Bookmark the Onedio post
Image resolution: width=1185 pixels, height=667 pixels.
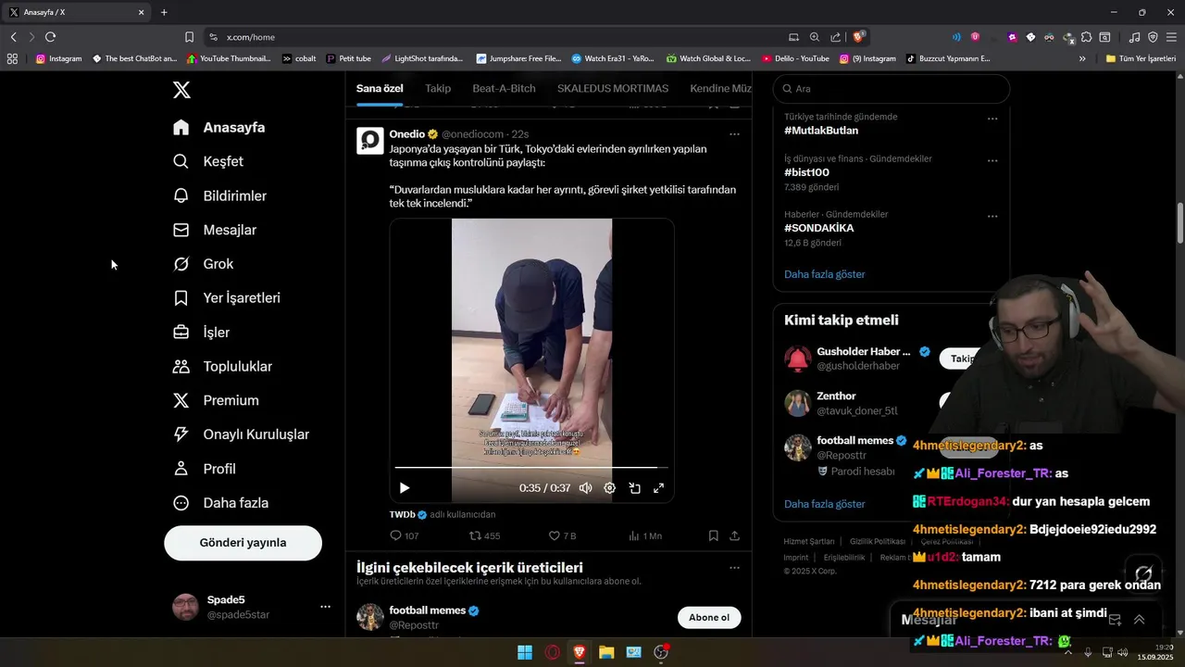(x=713, y=535)
